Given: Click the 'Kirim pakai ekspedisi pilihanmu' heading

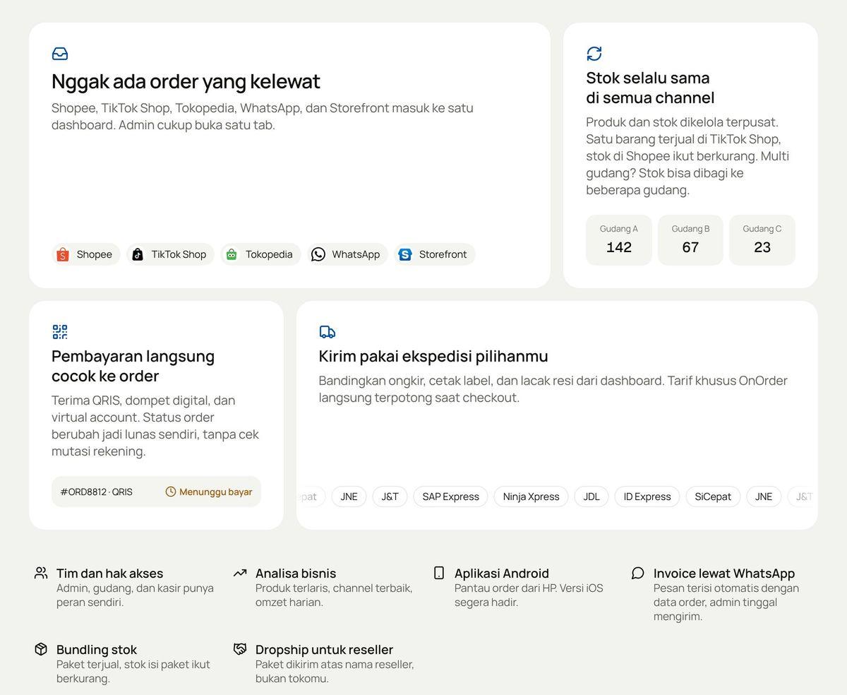Looking at the screenshot, I should pos(433,356).
